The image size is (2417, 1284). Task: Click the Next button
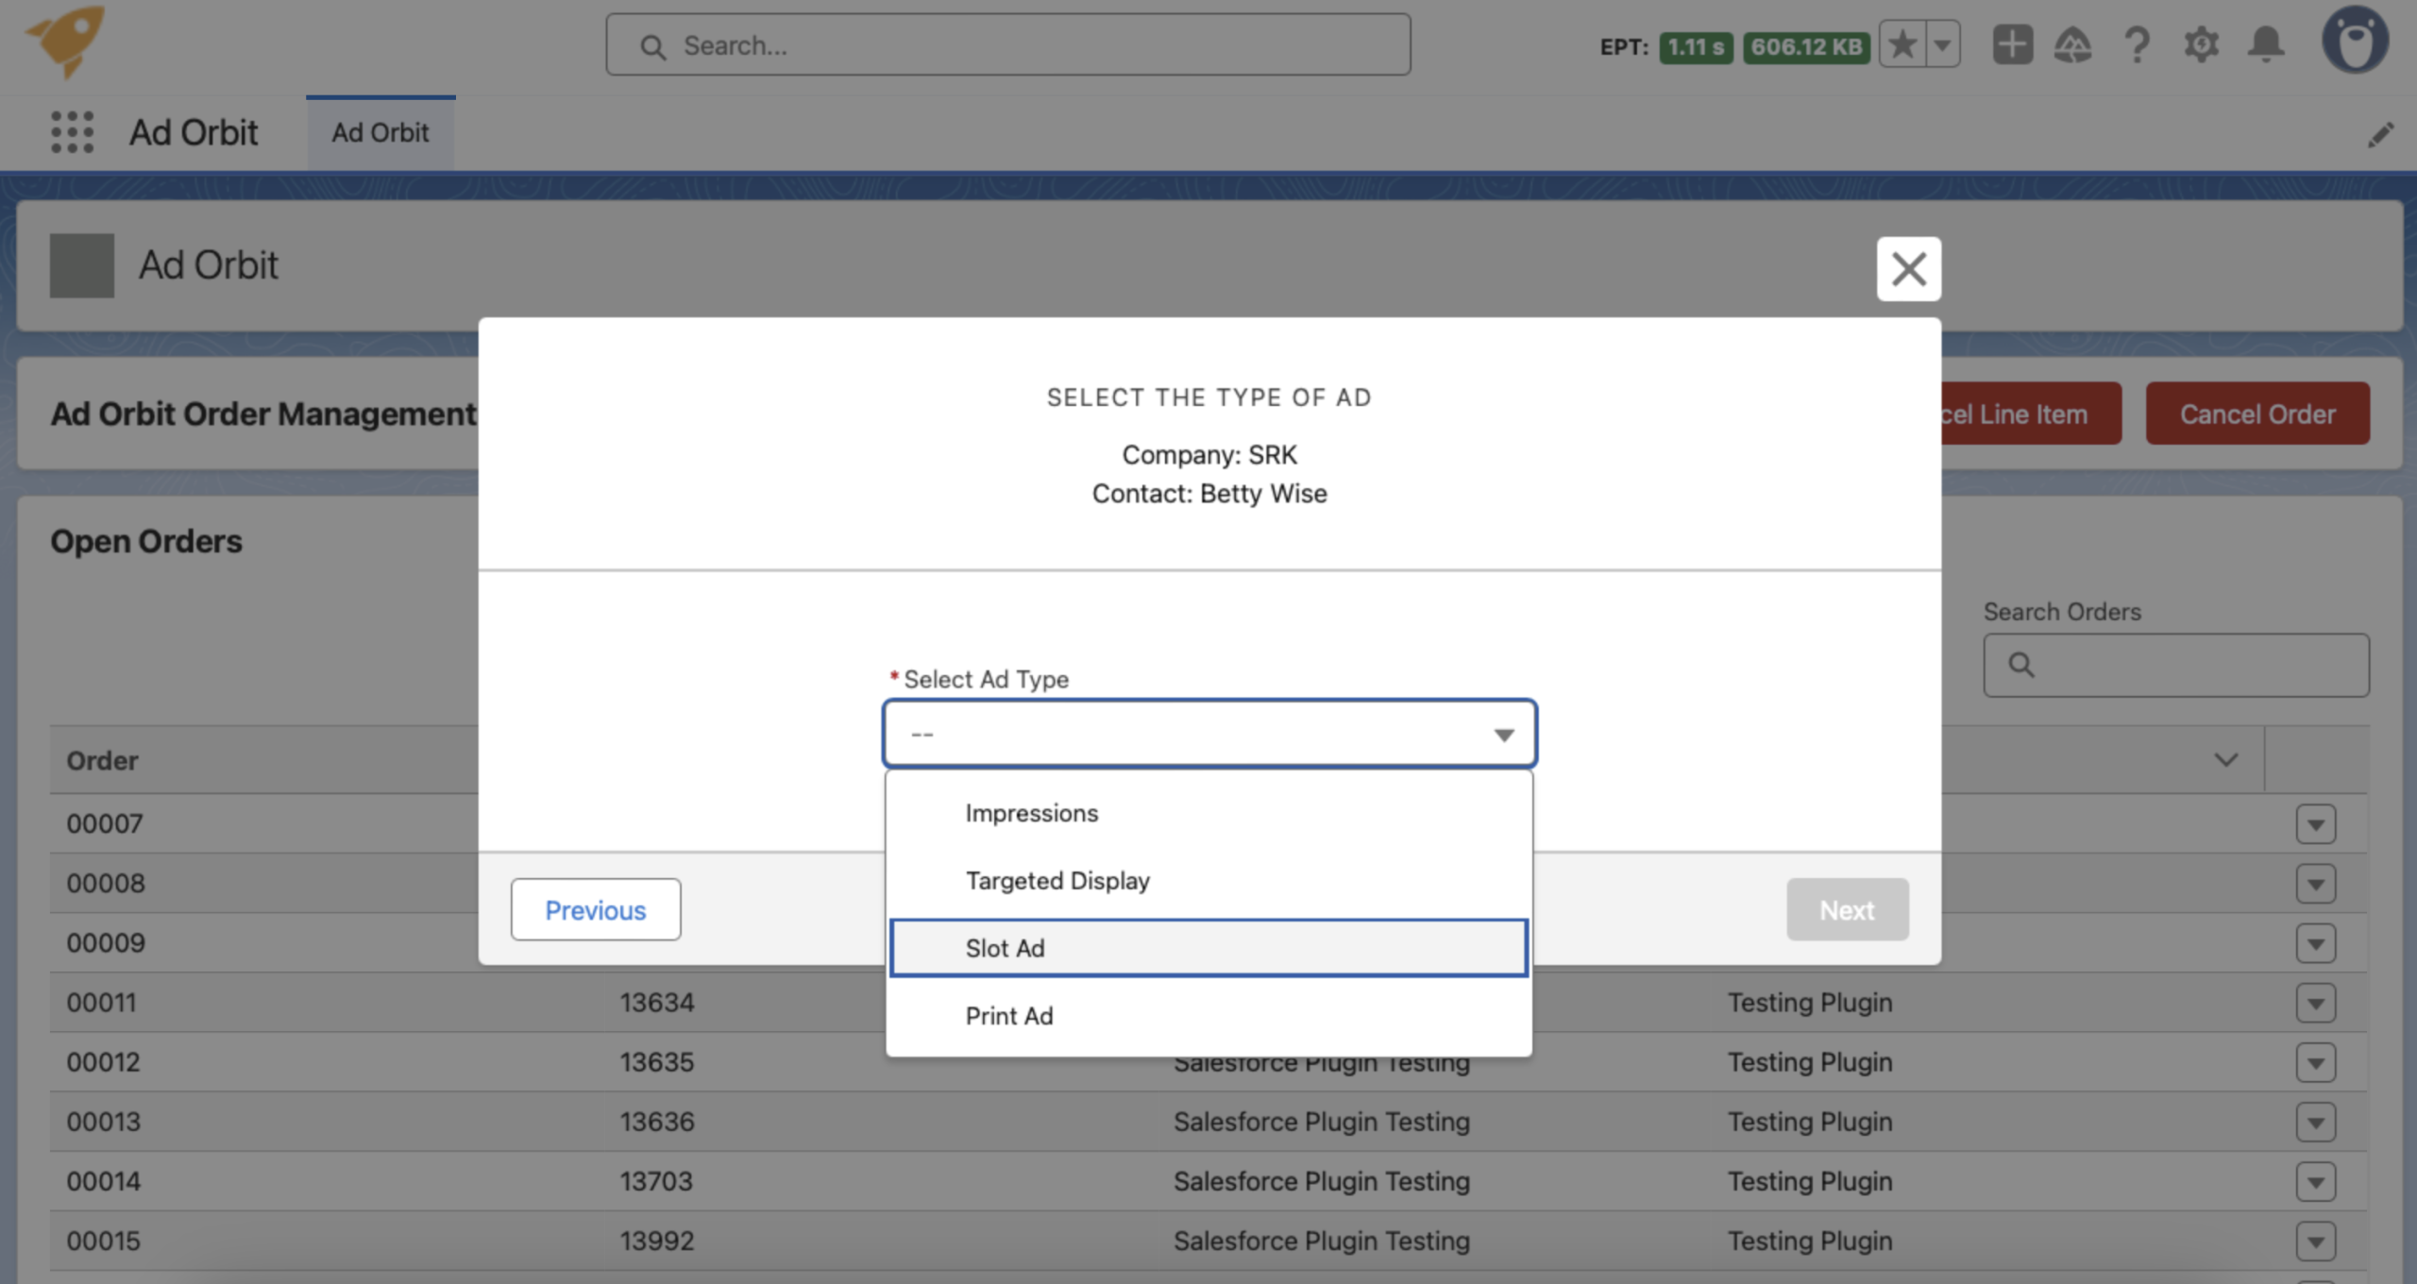click(x=1847, y=910)
